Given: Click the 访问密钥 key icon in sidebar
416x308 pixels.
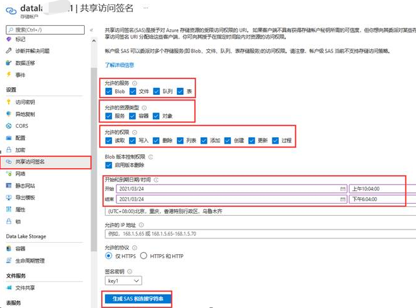Looking at the screenshot, I should (x=9, y=102).
